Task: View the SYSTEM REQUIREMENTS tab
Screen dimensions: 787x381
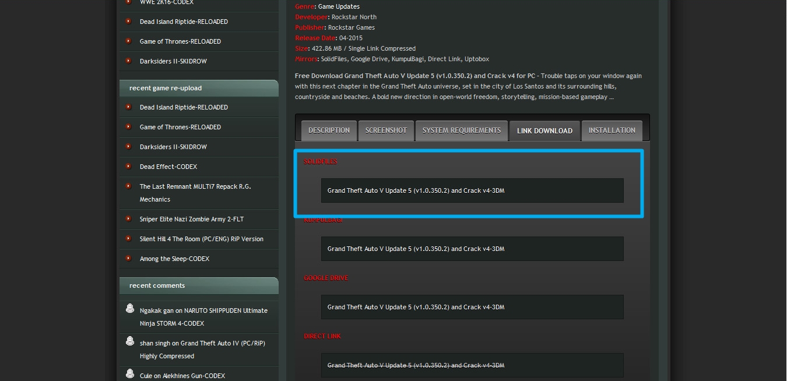Action: 461,130
